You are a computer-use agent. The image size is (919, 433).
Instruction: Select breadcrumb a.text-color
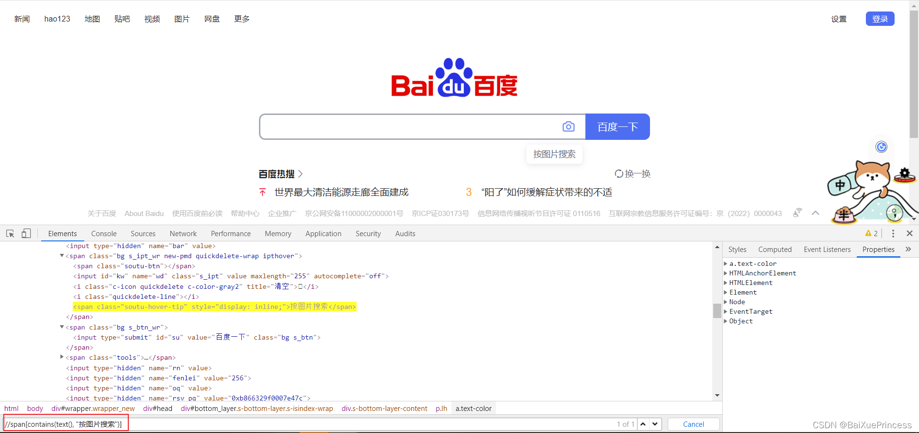[x=473, y=409]
